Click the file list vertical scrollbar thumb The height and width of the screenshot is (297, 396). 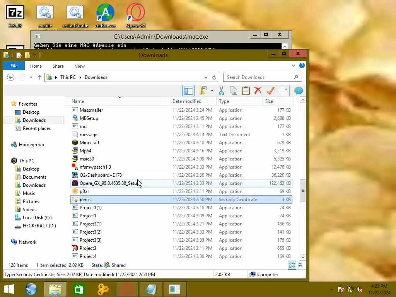click(x=303, y=190)
